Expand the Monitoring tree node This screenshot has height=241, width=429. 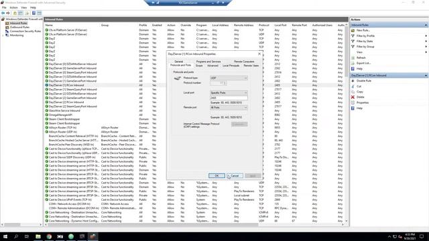[x=3, y=35]
